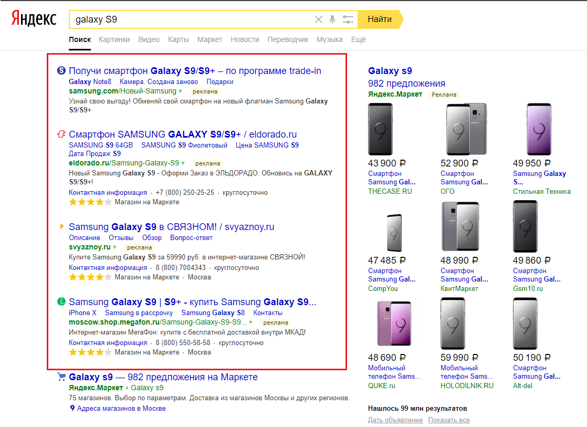Start voice search with the microphone icon
Viewport: 587px width, 427px height.
click(332, 19)
